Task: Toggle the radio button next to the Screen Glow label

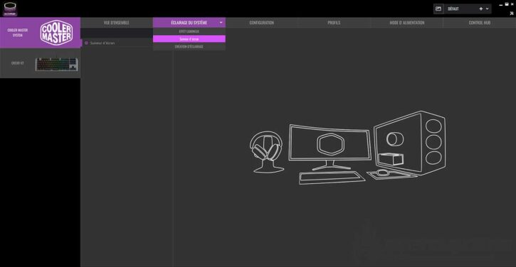Action: point(86,43)
